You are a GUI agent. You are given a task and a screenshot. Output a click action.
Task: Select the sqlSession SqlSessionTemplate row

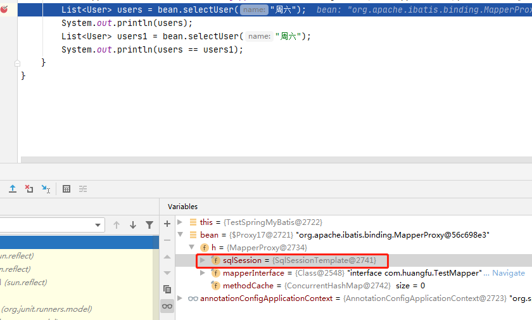coord(353,260)
